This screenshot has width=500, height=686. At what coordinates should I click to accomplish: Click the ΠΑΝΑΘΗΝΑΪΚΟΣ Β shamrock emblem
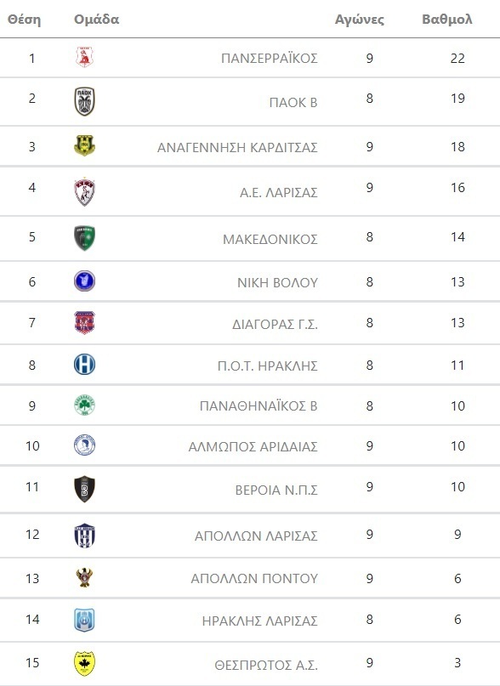[x=84, y=405]
